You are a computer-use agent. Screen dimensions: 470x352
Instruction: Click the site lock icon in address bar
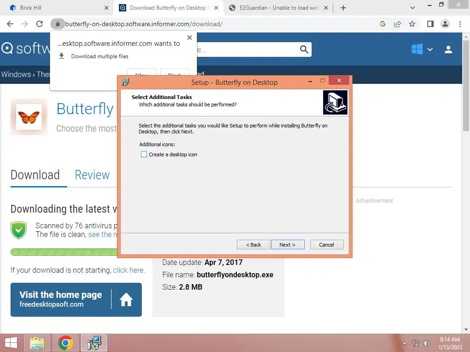pos(57,24)
